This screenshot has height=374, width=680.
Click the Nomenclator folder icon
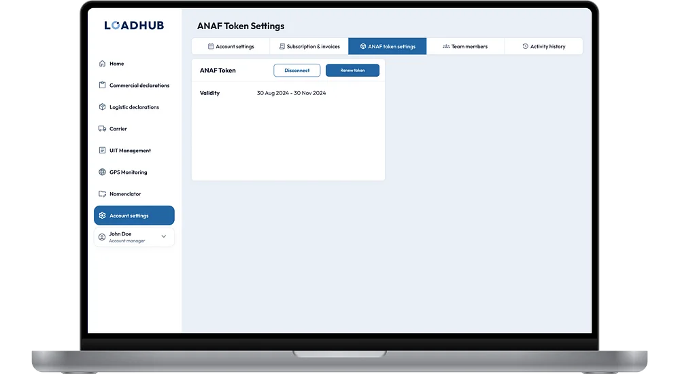point(103,194)
